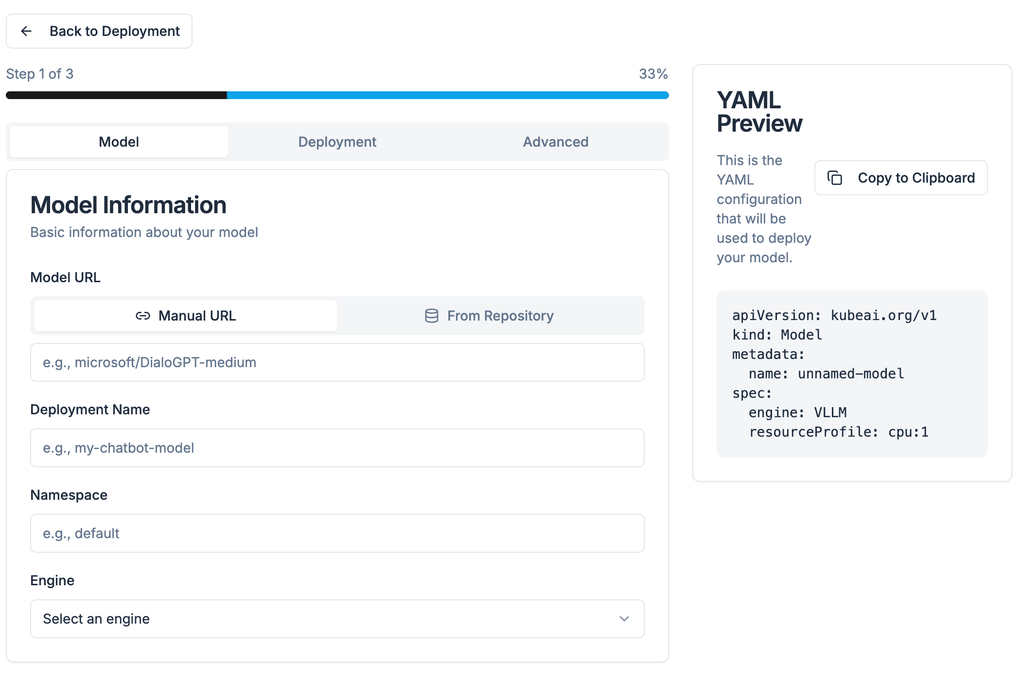Click the dark portion of progress bar
The width and height of the screenshot is (1021, 679).
coord(117,95)
